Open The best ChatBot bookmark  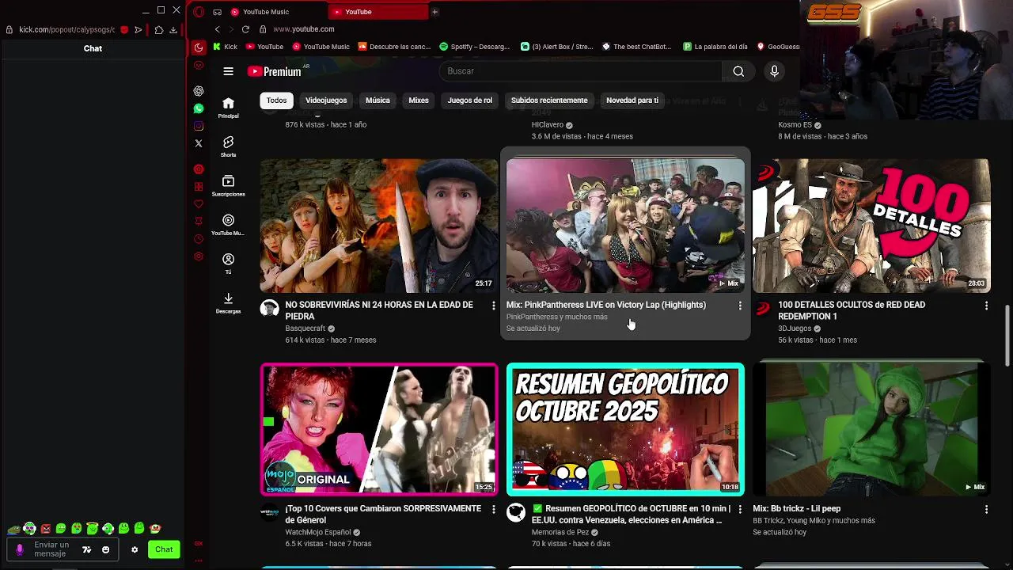636,47
